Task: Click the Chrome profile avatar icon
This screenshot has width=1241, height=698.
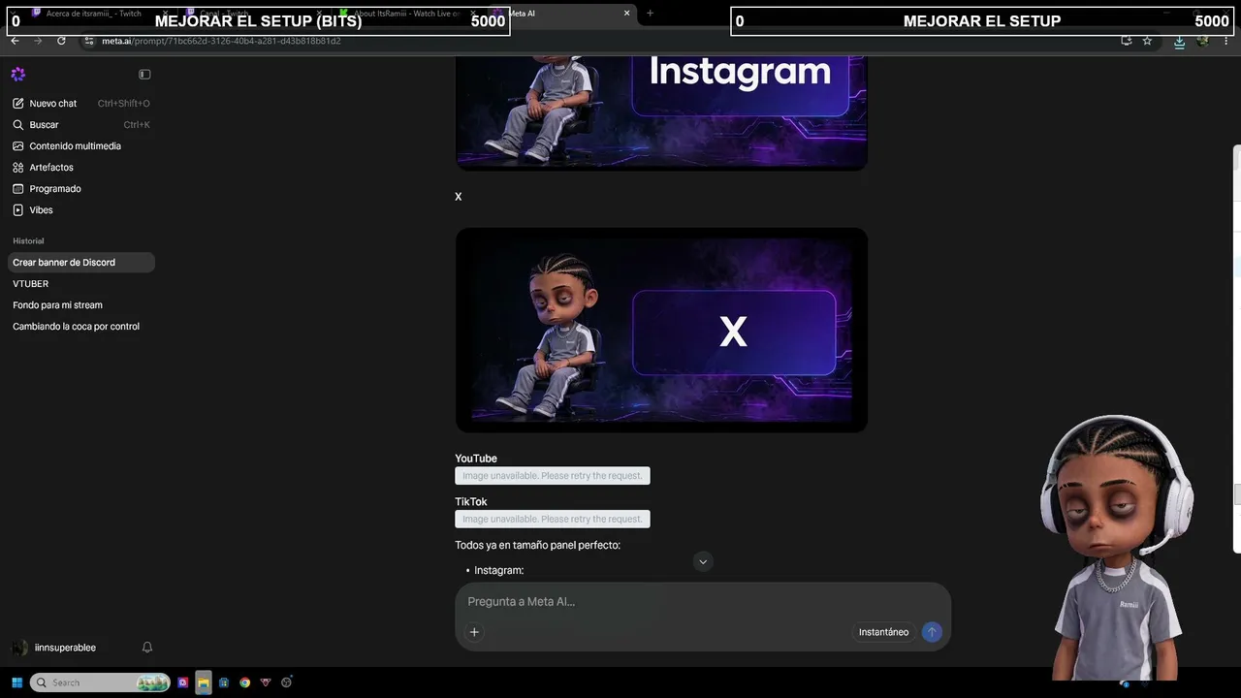Action: [1203, 41]
